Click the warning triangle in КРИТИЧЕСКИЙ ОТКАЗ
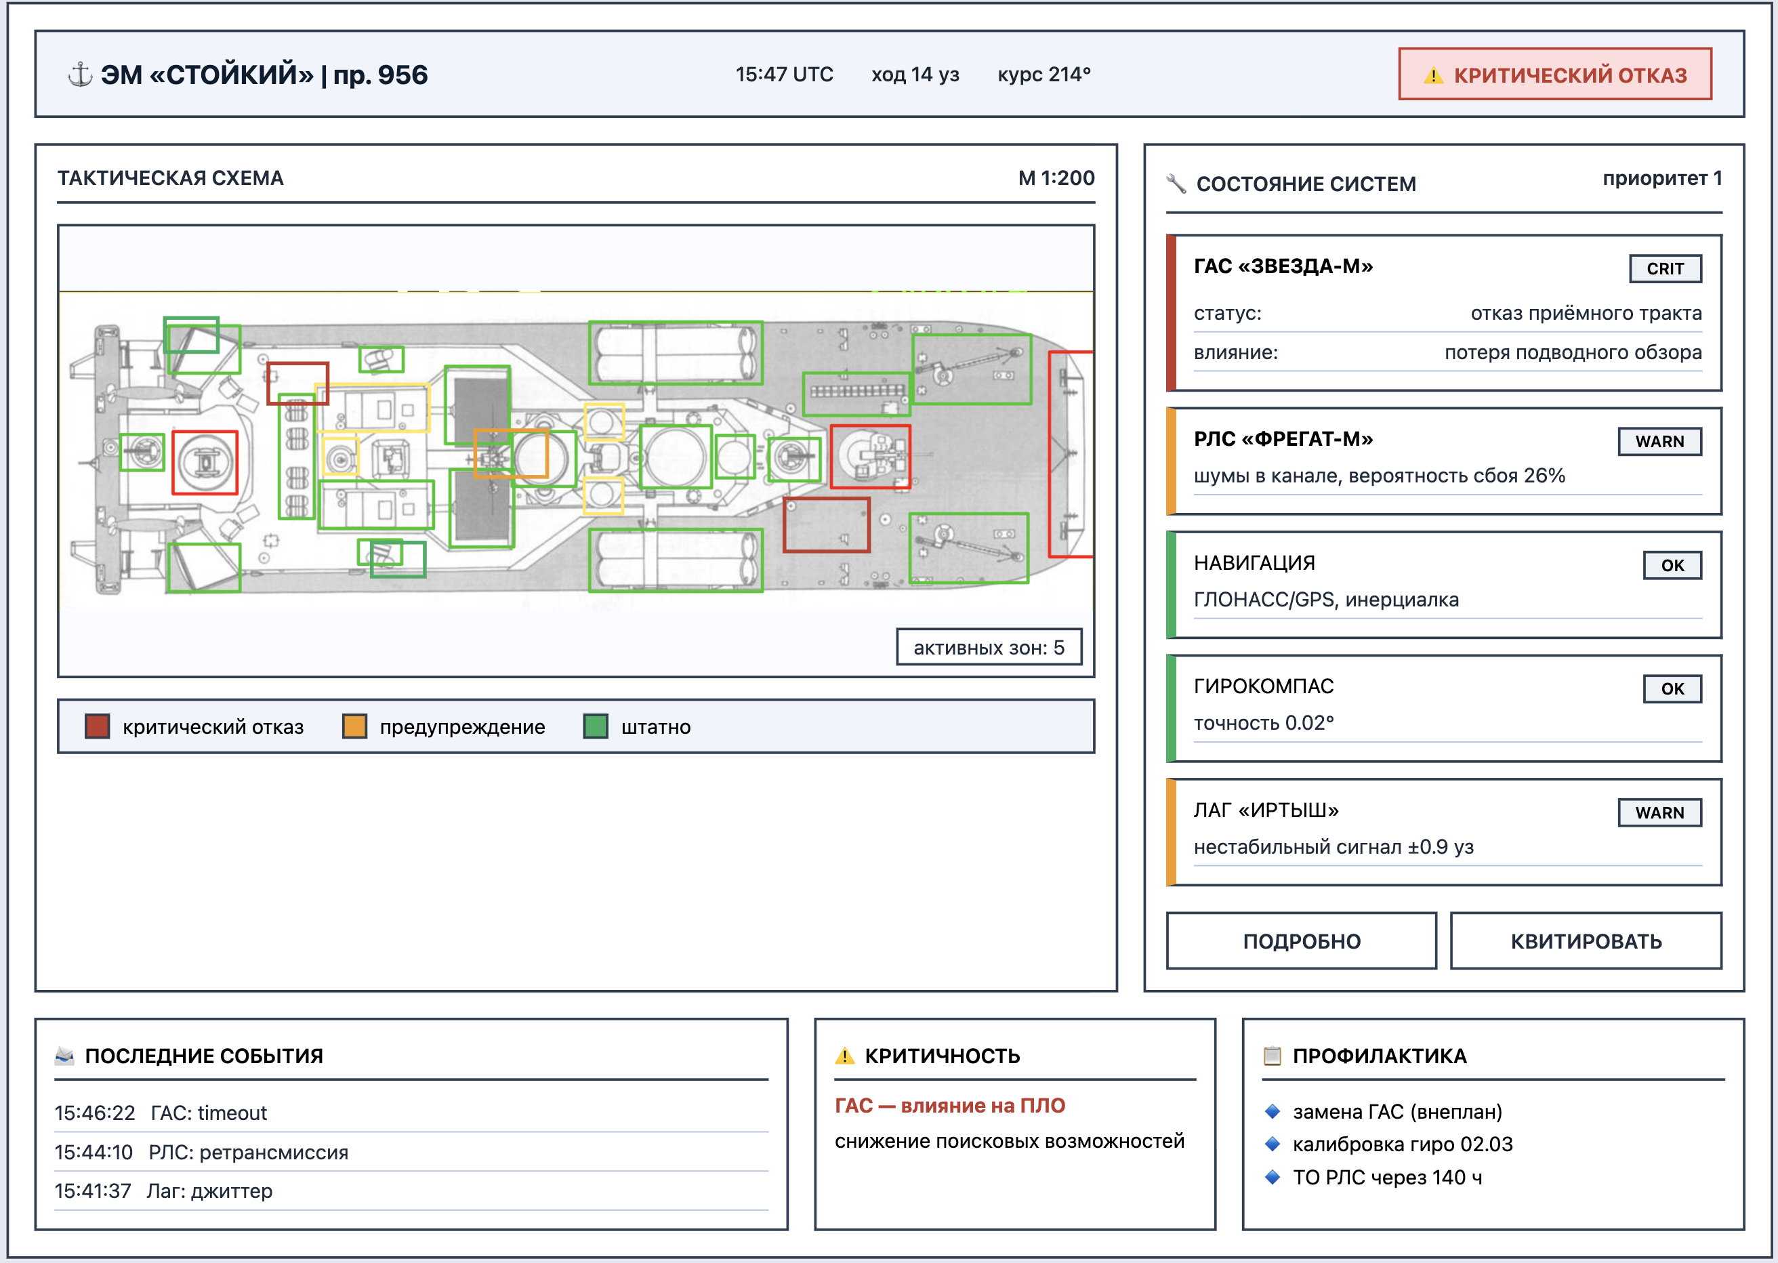 pyautogui.click(x=1432, y=75)
